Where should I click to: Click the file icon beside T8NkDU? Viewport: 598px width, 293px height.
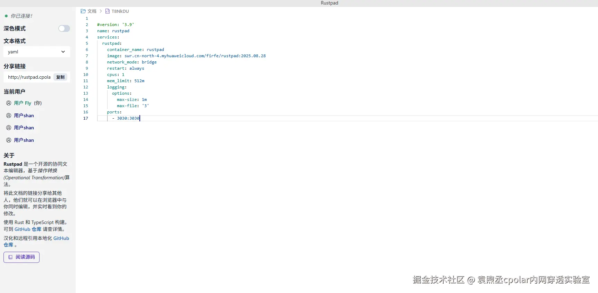click(108, 11)
